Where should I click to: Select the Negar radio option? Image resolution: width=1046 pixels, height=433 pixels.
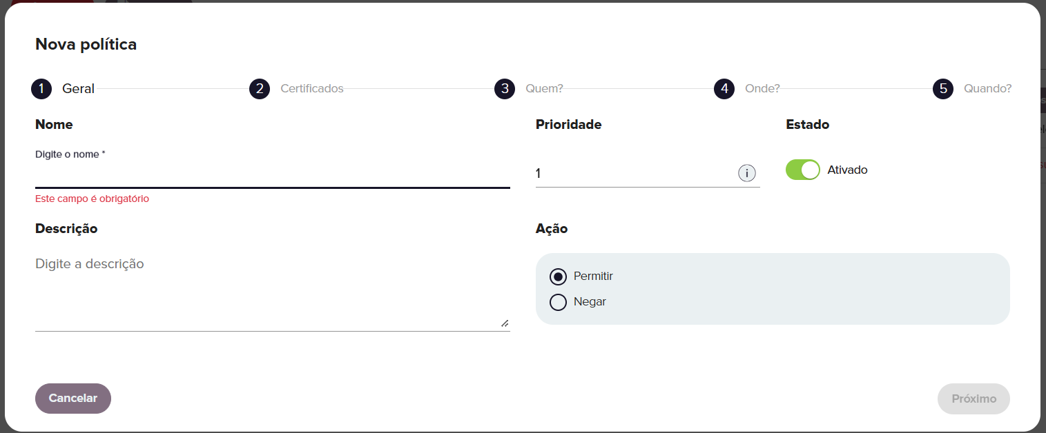[558, 302]
